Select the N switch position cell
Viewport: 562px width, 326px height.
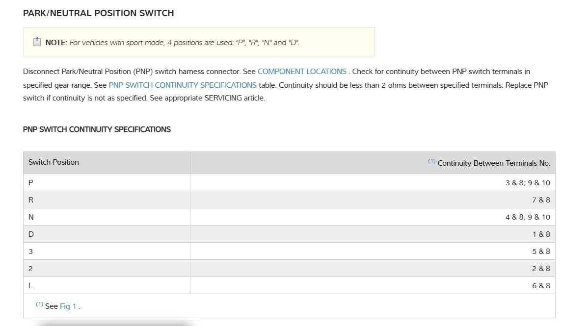click(x=31, y=217)
